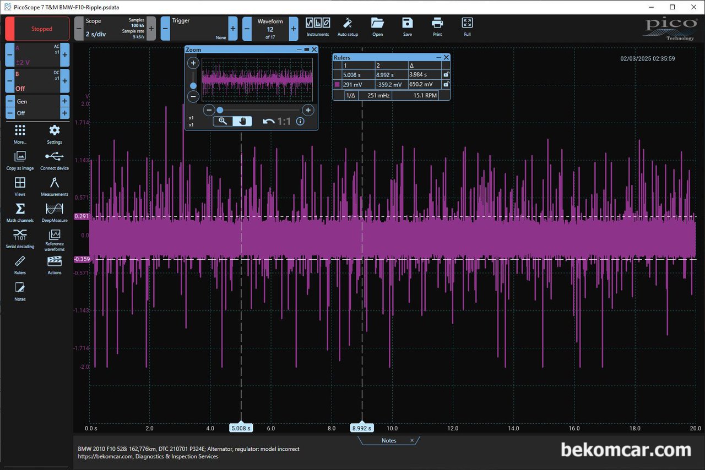Screen dimensions: 705x470
Task: Print the current waveform
Action: (x=437, y=27)
